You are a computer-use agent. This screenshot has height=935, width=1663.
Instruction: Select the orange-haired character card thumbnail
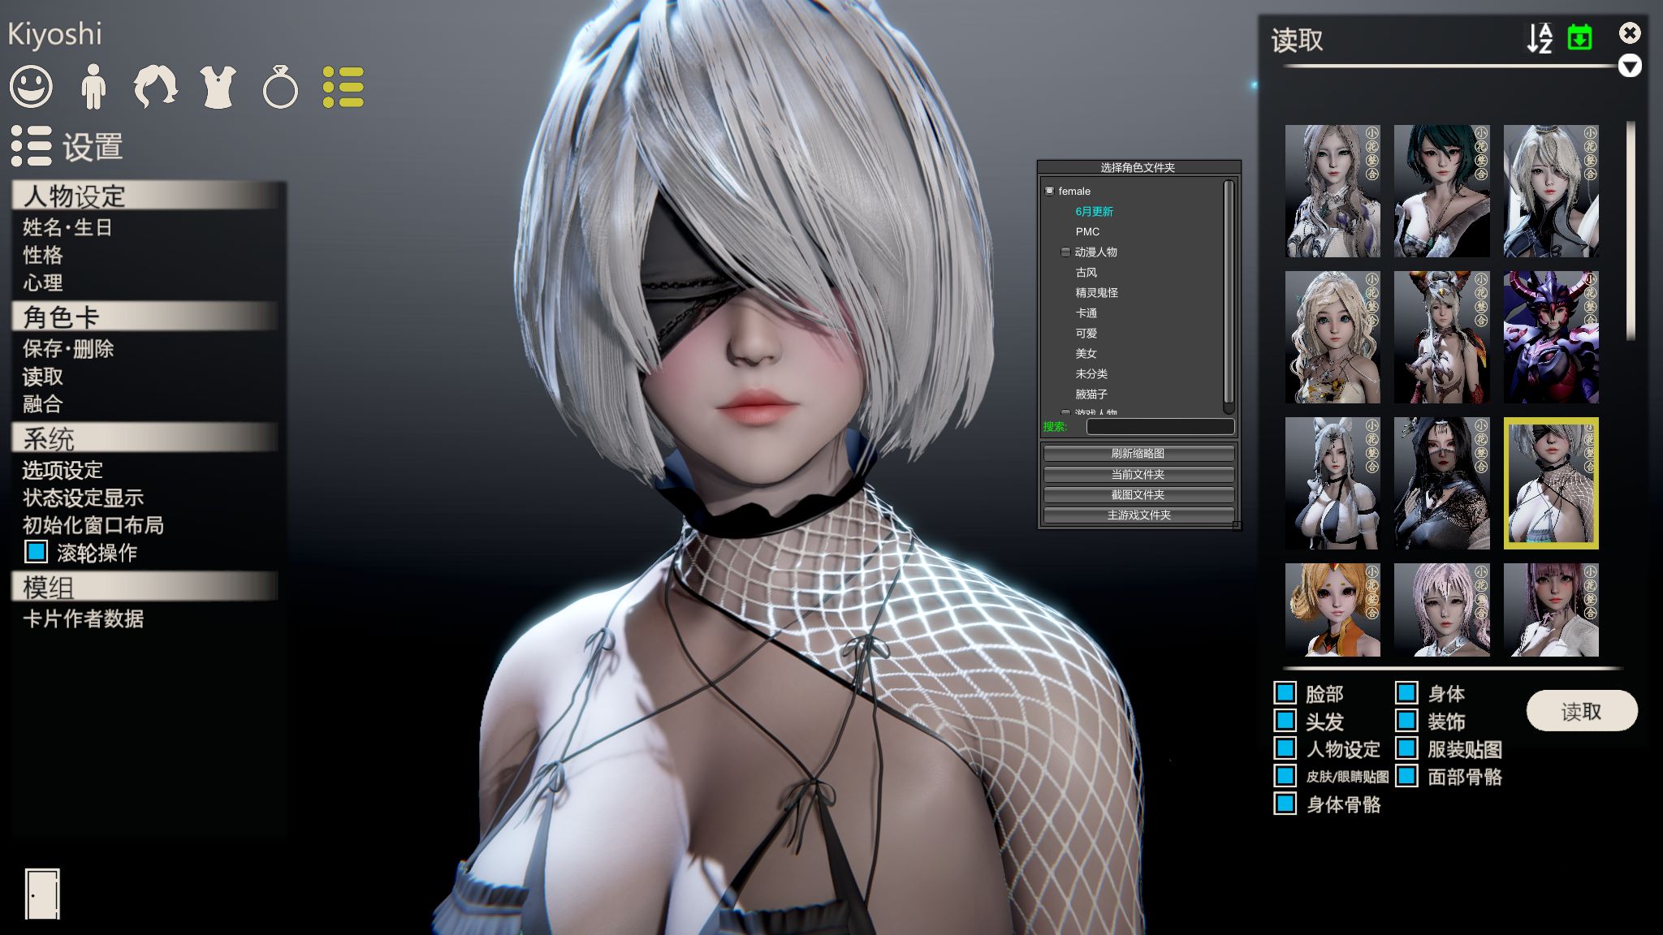(x=1333, y=610)
